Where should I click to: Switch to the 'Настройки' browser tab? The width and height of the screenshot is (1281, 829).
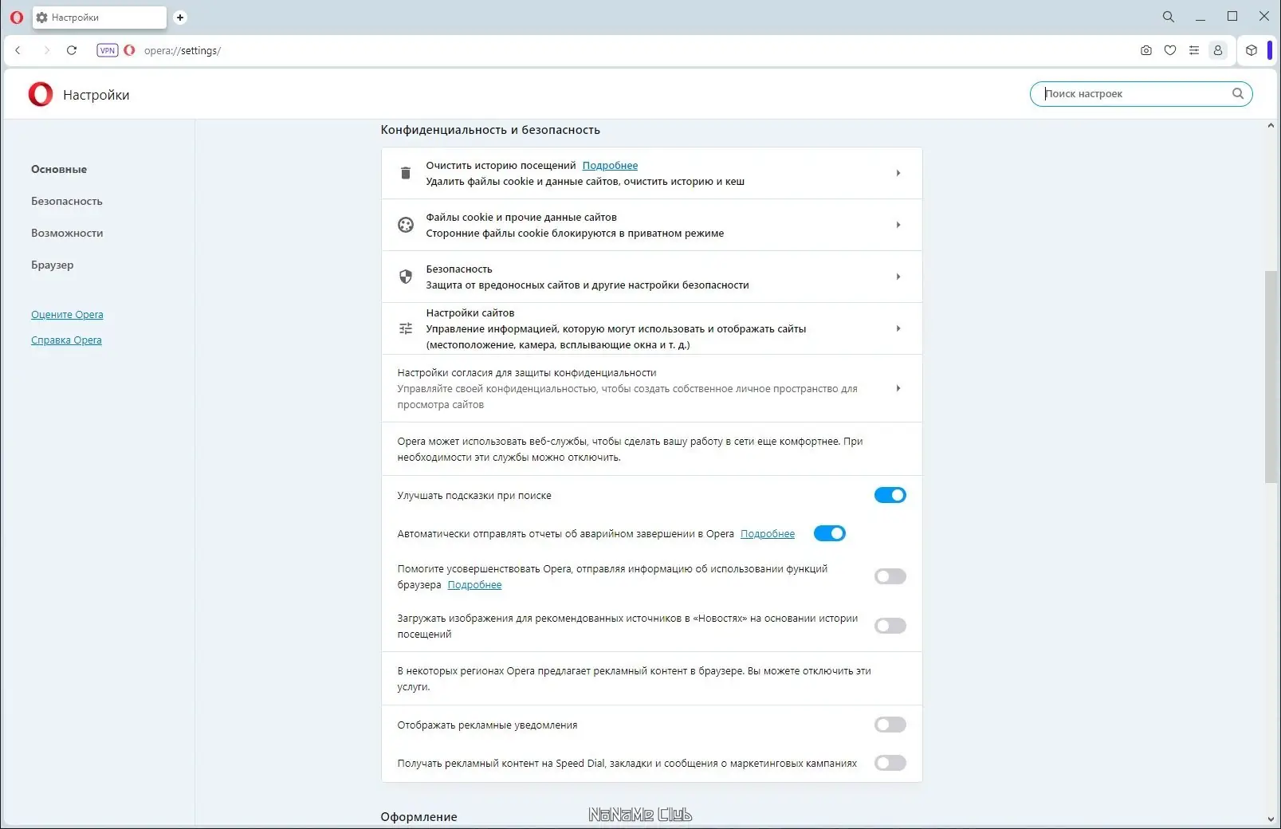[100, 18]
